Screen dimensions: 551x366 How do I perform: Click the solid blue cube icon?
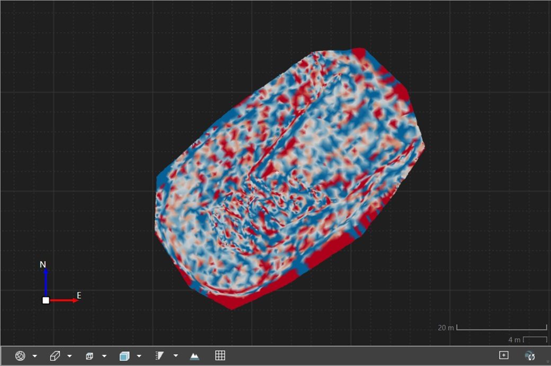click(124, 356)
